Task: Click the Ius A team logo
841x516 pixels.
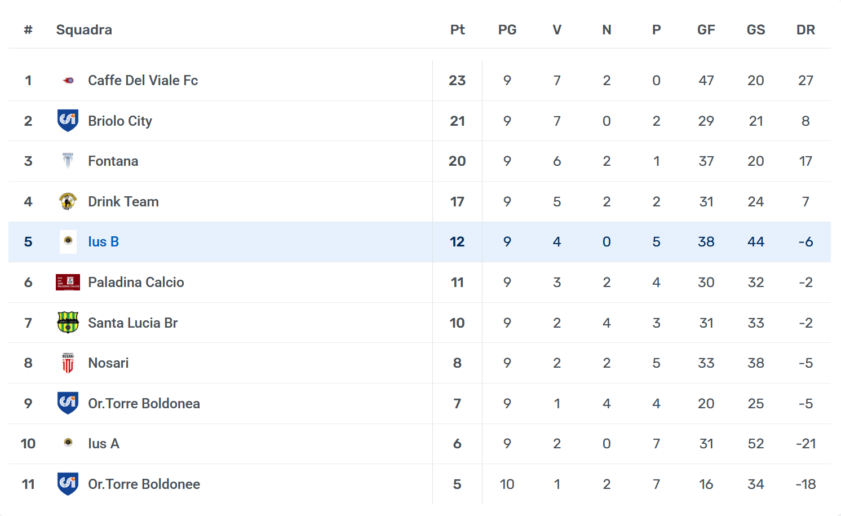Action: pos(68,443)
